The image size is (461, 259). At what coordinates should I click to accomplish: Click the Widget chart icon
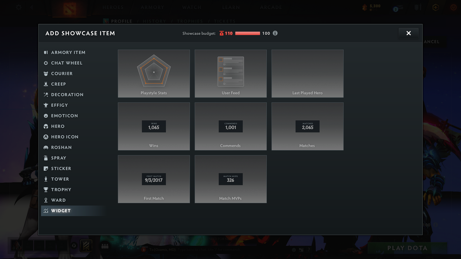pos(46,211)
